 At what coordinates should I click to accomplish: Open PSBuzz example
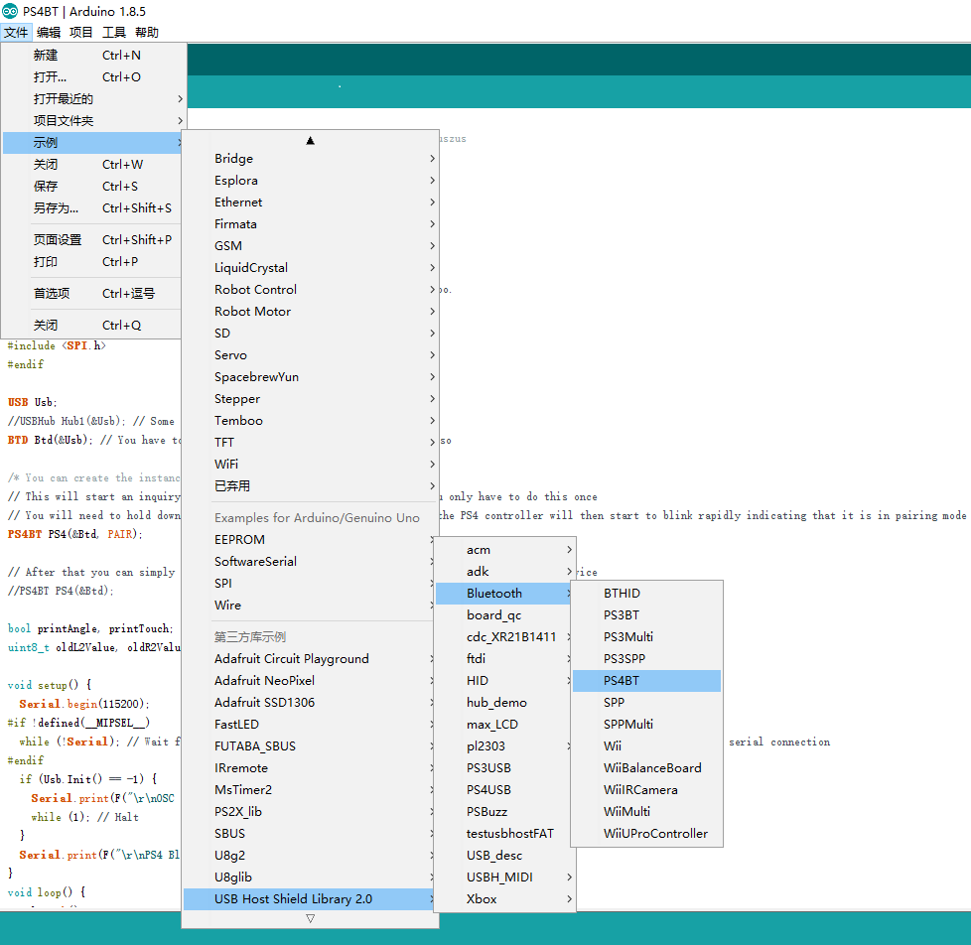click(x=504, y=812)
